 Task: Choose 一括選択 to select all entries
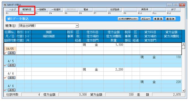point(56,9)
